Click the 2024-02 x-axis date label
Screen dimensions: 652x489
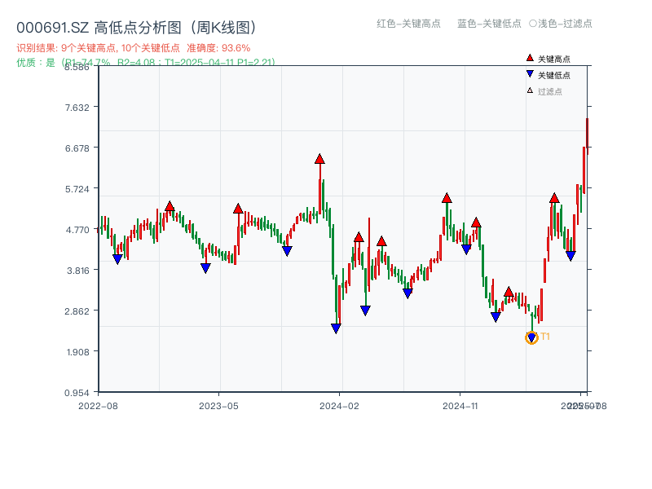coord(339,406)
